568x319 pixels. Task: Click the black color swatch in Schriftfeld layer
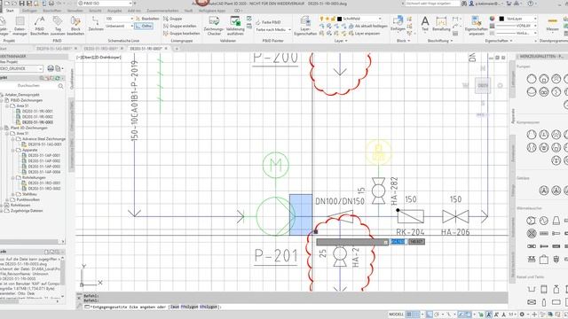click(x=339, y=19)
